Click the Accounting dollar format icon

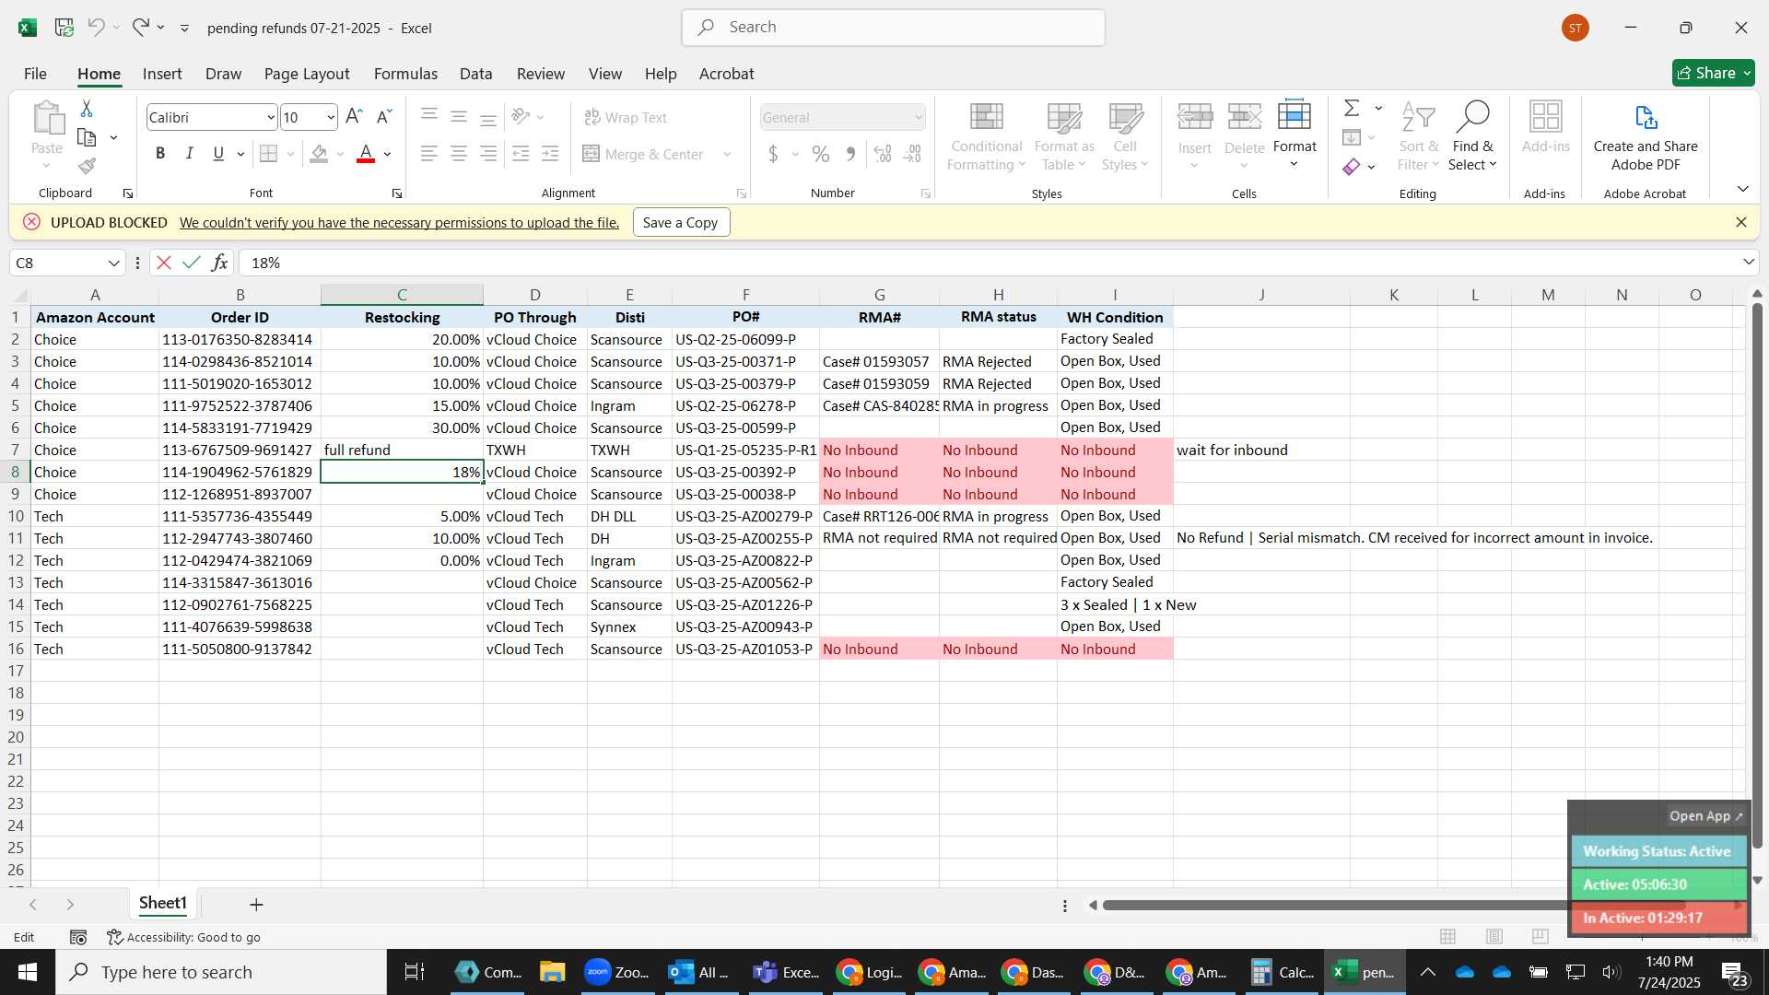tap(773, 154)
